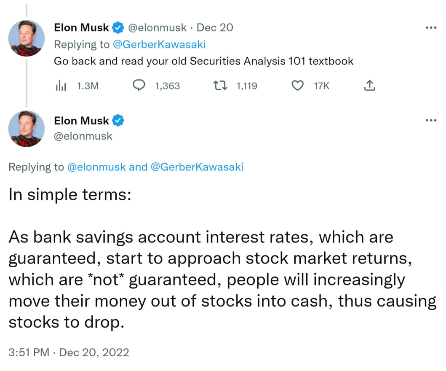Share tweet via upload arrow icon

369,86
